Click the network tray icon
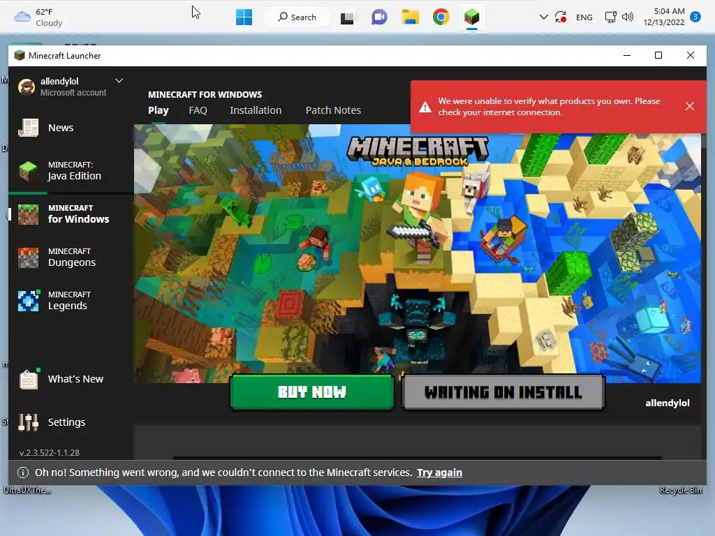The width and height of the screenshot is (715, 536). click(x=610, y=17)
